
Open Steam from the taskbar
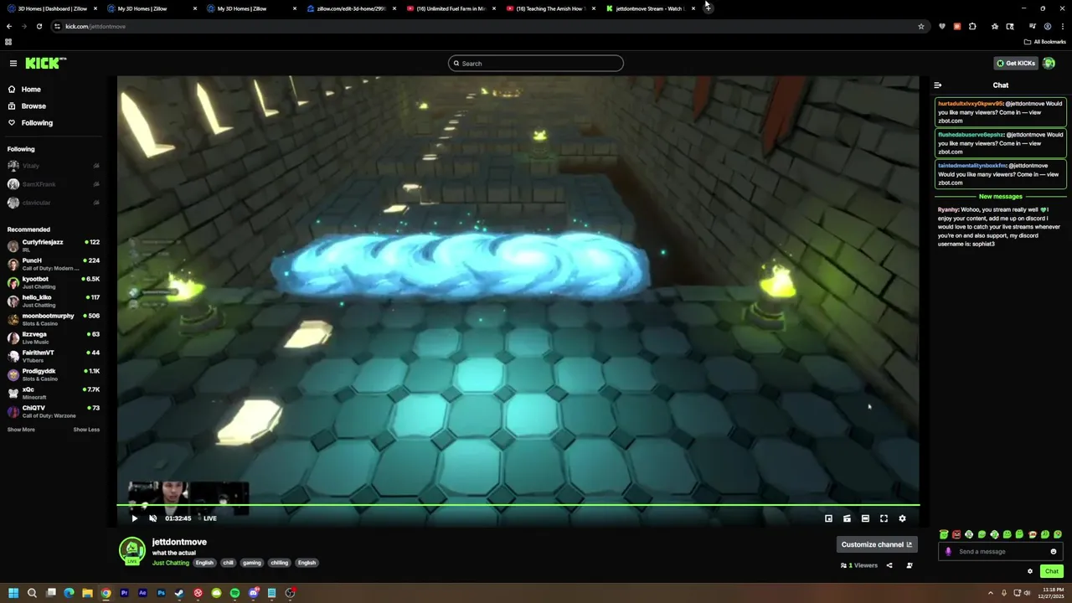[179, 593]
